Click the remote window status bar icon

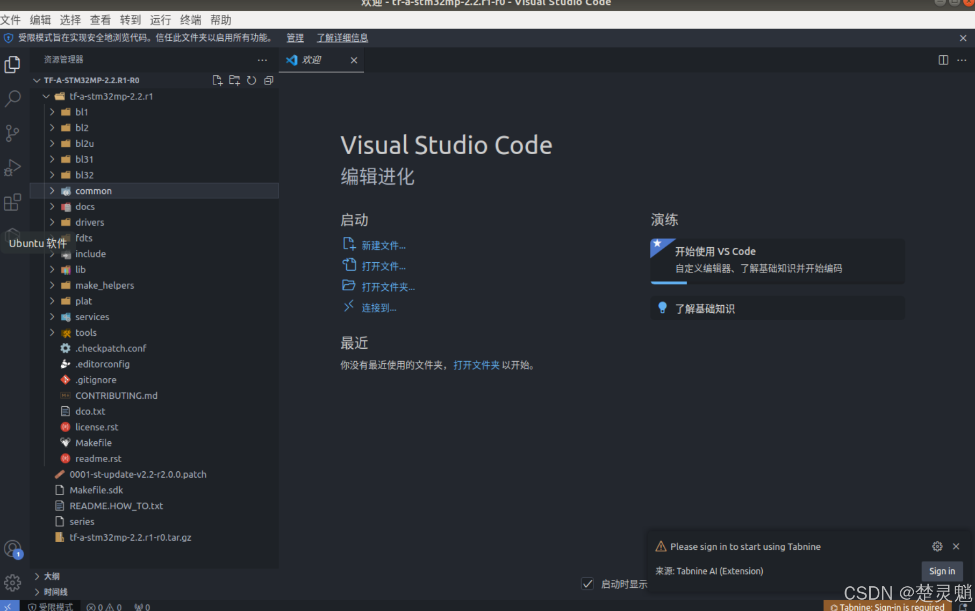coord(9,606)
